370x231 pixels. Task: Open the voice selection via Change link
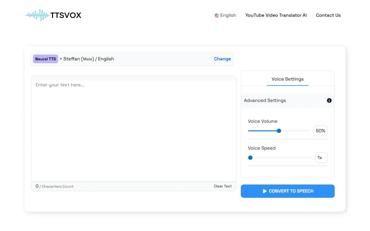coord(222,59)
